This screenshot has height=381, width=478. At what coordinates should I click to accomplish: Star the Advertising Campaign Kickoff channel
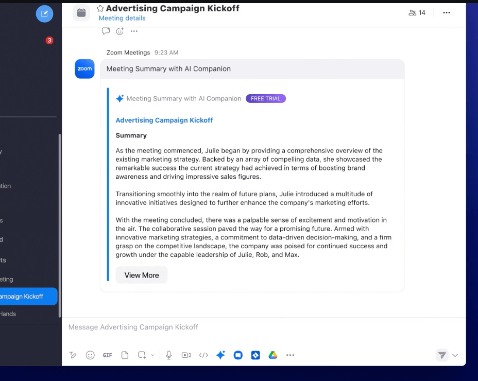click(100, 8)
